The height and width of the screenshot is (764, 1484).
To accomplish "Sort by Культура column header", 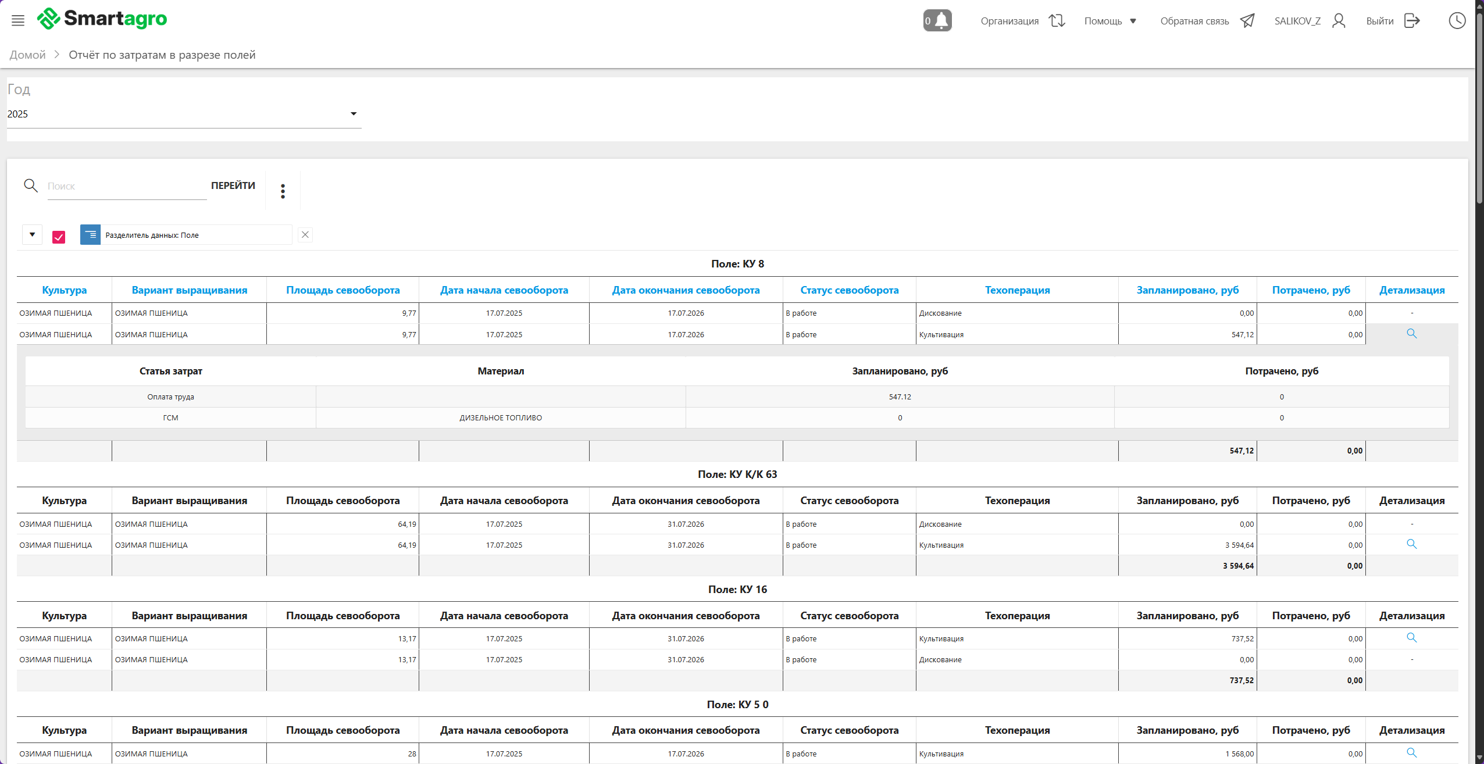I will click(x=64, y=290).
